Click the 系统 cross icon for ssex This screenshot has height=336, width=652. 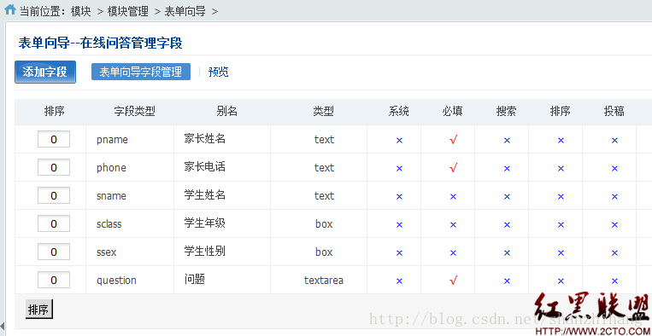pos(399,253)
